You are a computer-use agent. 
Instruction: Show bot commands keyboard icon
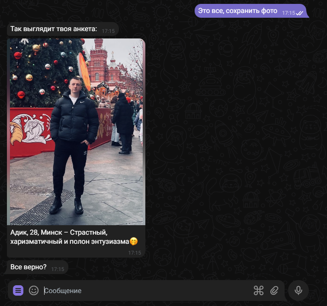tap(258, 290)
